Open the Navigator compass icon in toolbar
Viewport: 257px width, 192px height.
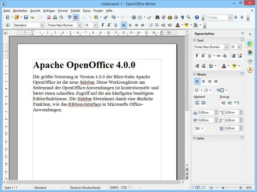pos(163,17)
